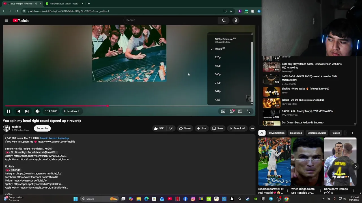362x203 pixels.
Task: Switch the video to full screen
Action: point(249,111)
